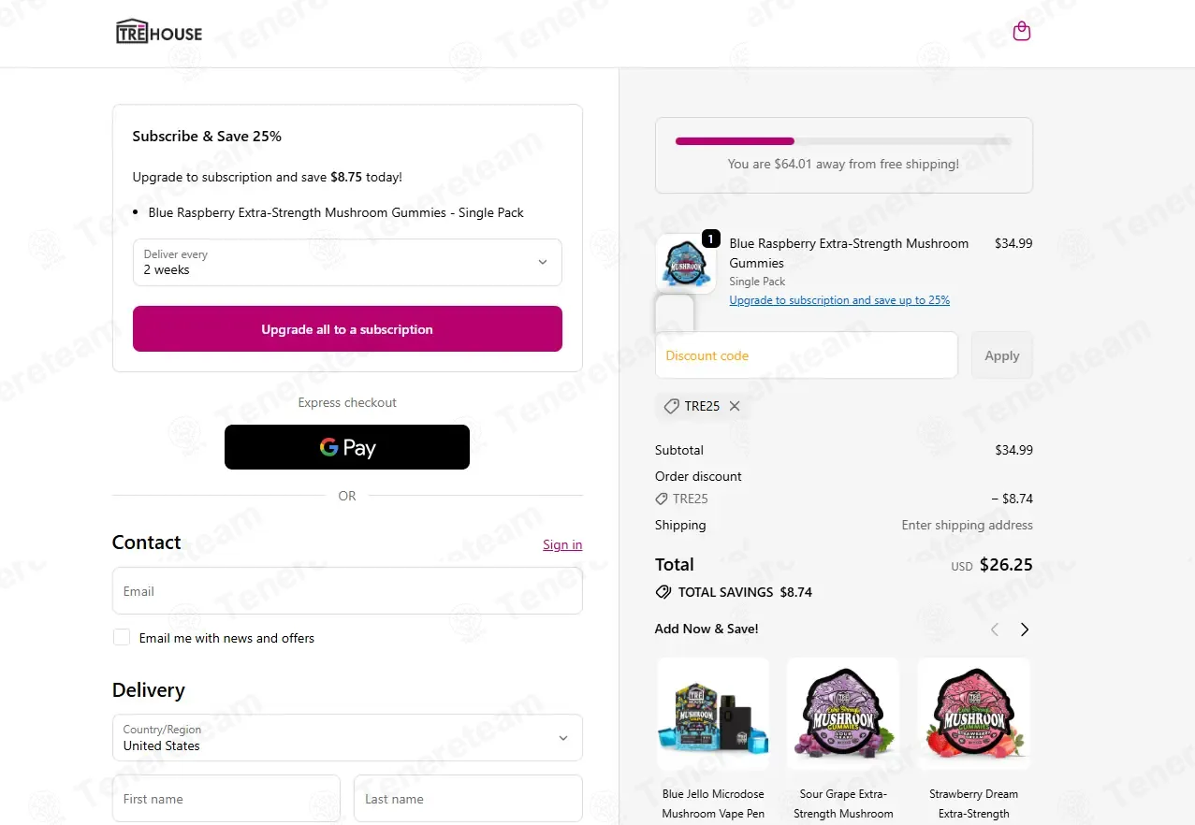Select Blue Jello Microdose Vape Pen product
The width and height of the screenshot is (1195, 825).
[x=713, y=713]
